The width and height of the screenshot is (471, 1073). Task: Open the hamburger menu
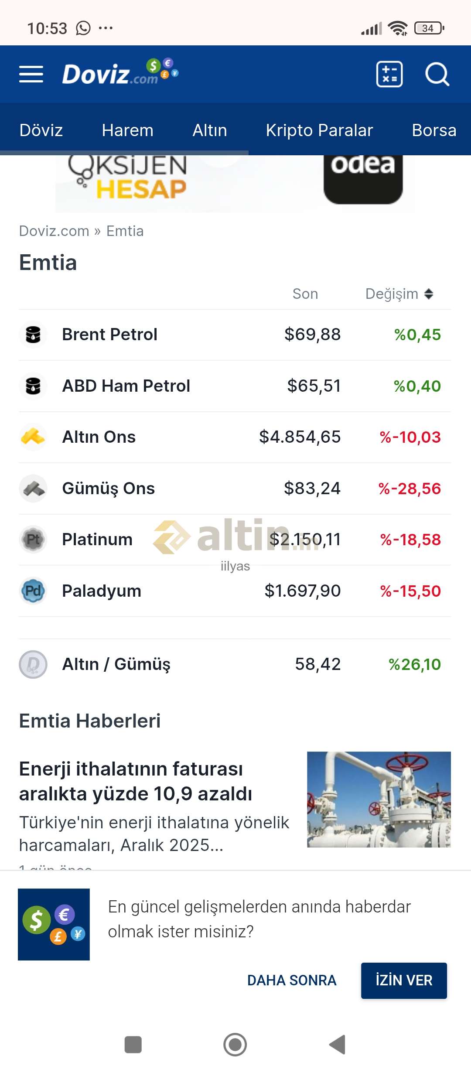pyautogui.click(x=31, y=74)
